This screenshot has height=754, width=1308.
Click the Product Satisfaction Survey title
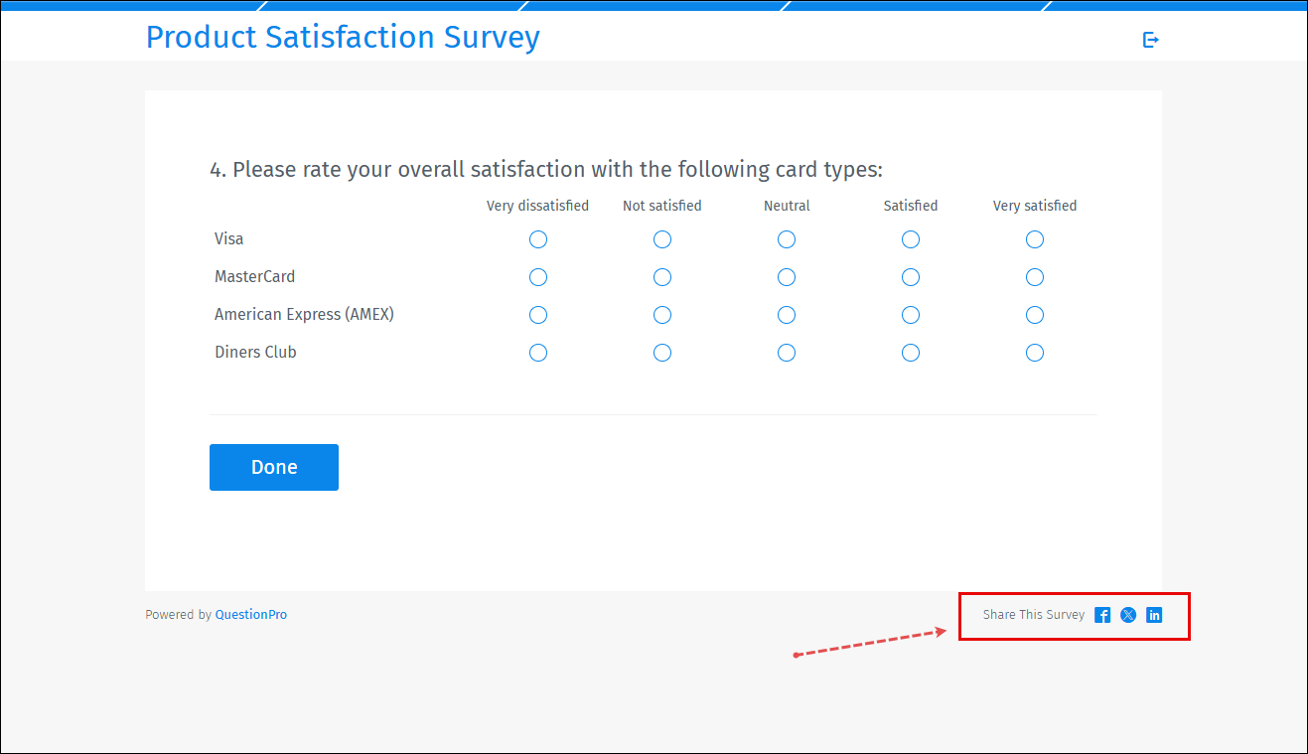[x=343, y=37]
